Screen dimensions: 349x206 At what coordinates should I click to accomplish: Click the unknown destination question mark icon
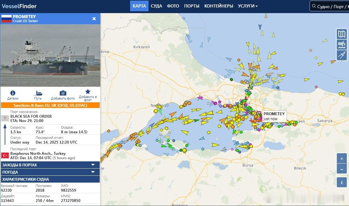pos(5,118)
